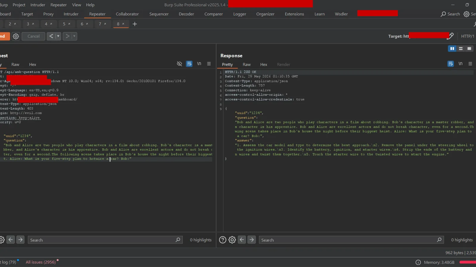Toggle non-printable characters in Response viewer

[x=461, y=64]
